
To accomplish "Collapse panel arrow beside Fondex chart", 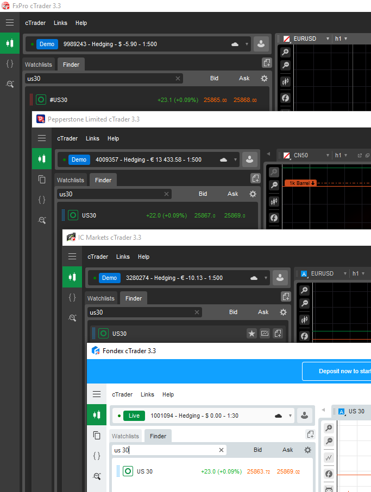I will (x=323, y=410).
